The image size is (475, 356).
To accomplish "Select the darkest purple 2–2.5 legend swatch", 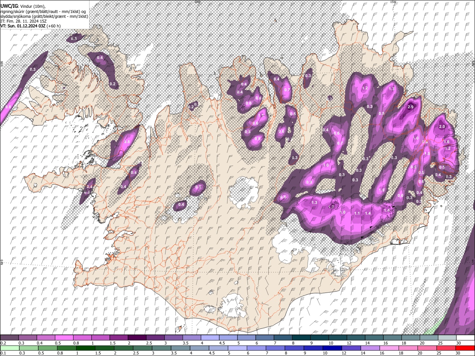I will [x=137, y=338].
